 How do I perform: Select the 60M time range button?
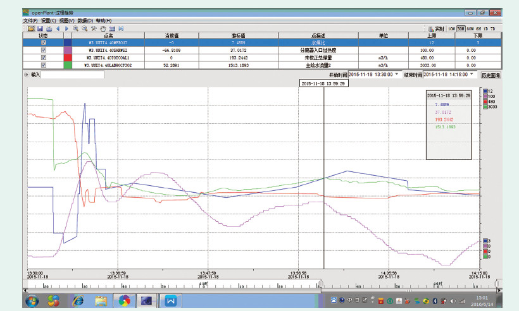pos(471,28)
